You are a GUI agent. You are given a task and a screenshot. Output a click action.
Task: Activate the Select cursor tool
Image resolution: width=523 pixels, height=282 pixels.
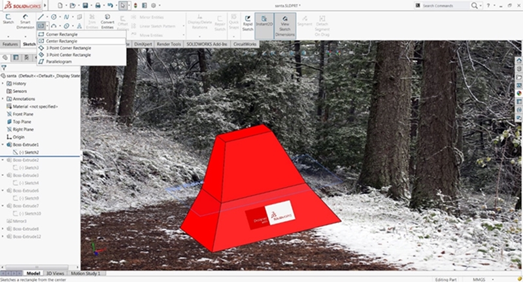point(123,5)
